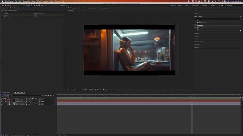
Task: Toggle the Convergence property stopwatch
Action: tap(4, 17)
